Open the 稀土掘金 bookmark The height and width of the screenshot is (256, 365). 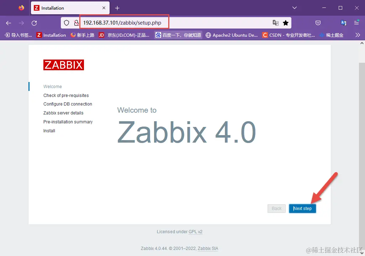pos(332,35)
